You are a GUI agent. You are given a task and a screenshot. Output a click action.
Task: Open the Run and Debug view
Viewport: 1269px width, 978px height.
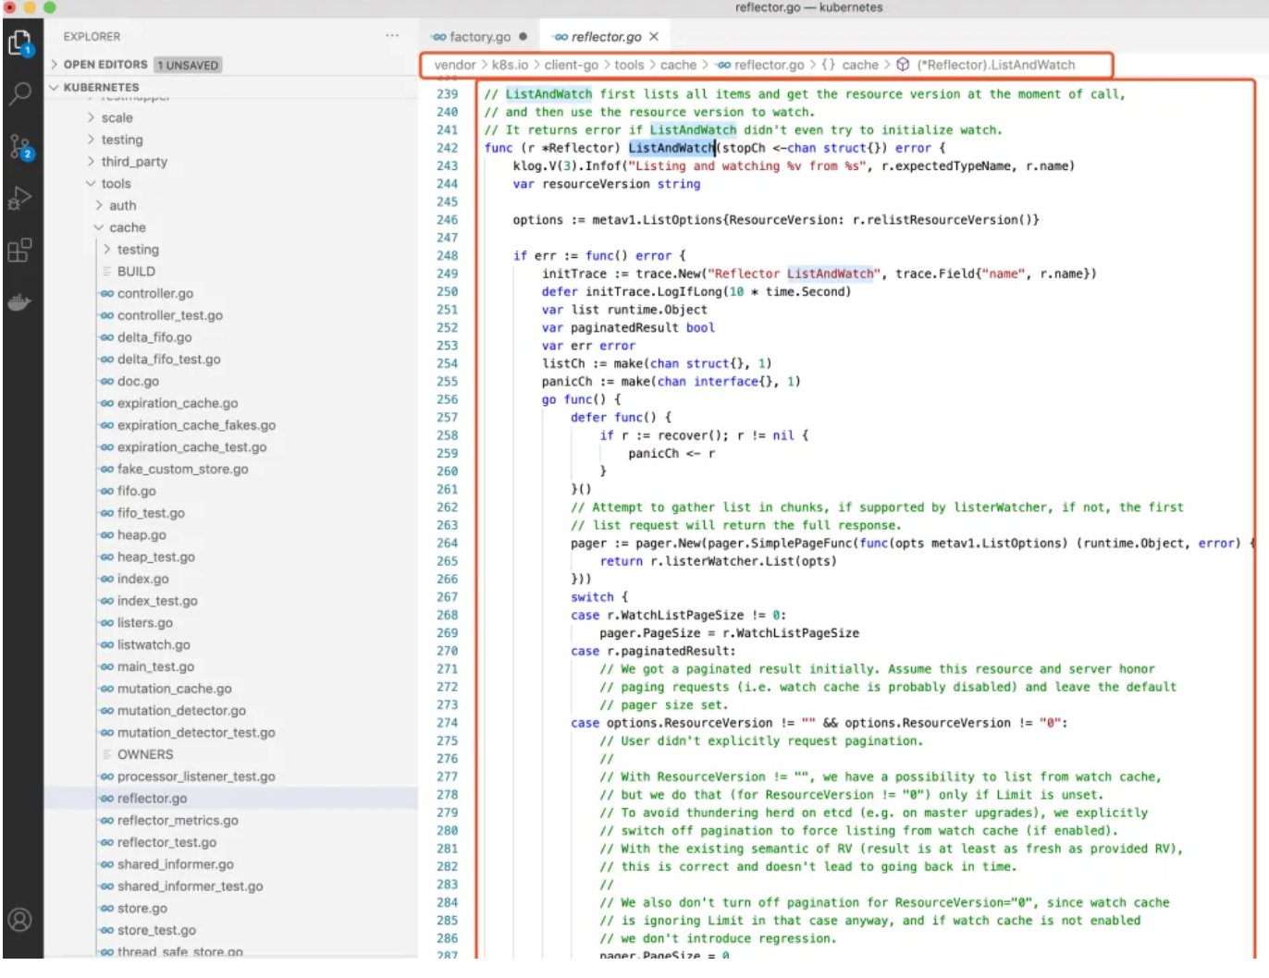tap(19, 198)
